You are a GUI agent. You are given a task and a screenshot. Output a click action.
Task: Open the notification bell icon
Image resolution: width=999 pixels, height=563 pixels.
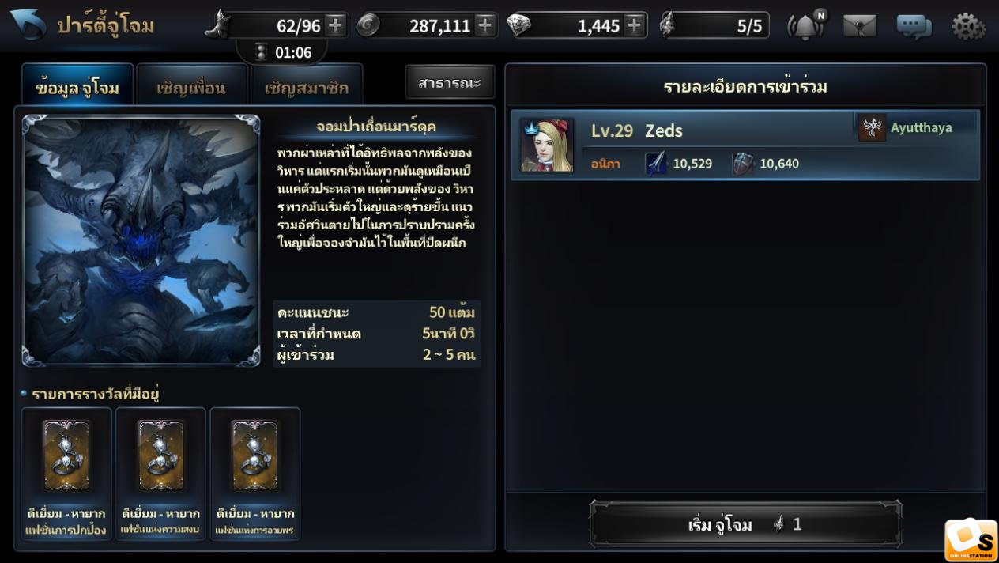(x=806, y=26)
